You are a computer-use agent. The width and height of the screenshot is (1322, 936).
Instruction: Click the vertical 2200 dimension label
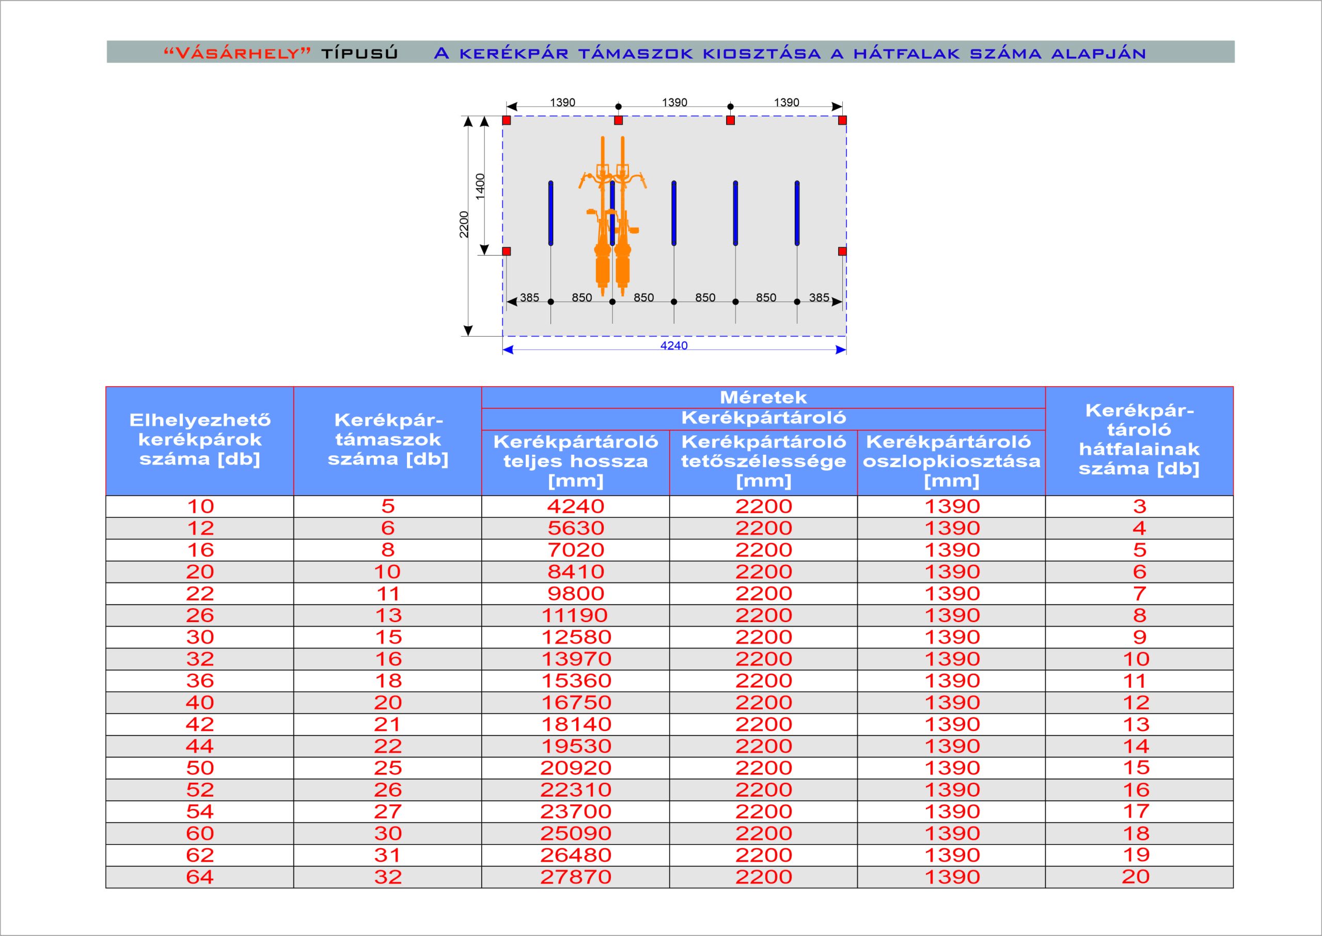tap(464, 224)
